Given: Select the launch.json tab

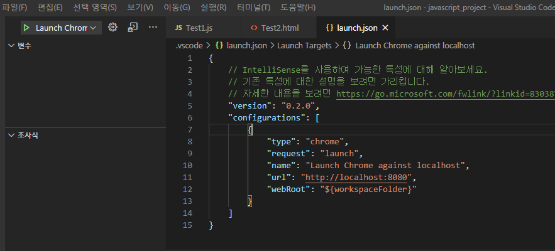Looking at the screenshot, I should click(356, 28).
